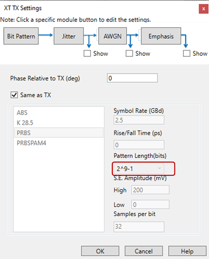The width and height of the screenshot is (209, 259).
Task: Uncheck the Same as TX checkbox
Action: pyautogui.click(x=14, y=95)
